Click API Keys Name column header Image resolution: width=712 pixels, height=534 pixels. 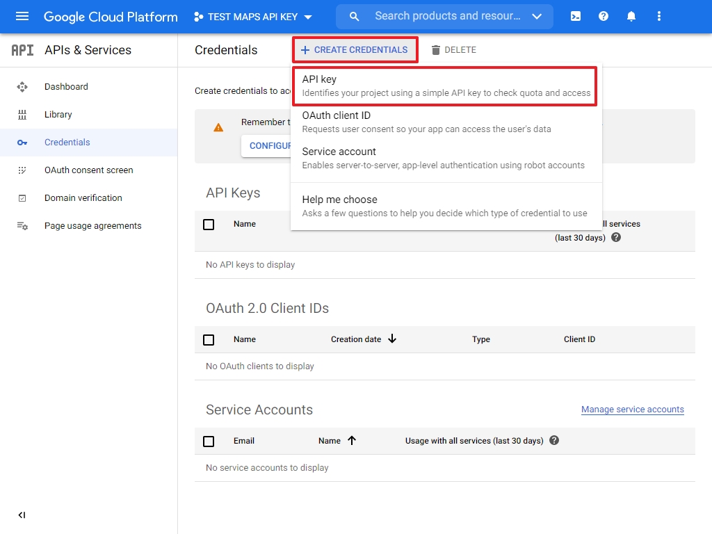[245, 224]
